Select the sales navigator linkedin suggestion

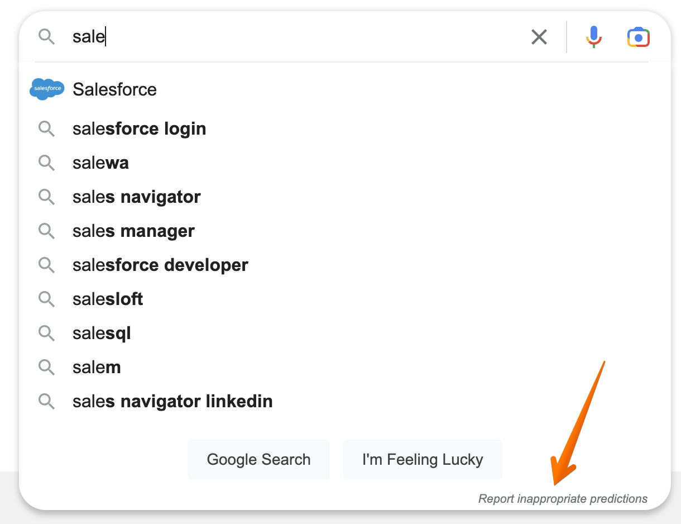pos(172,401)
